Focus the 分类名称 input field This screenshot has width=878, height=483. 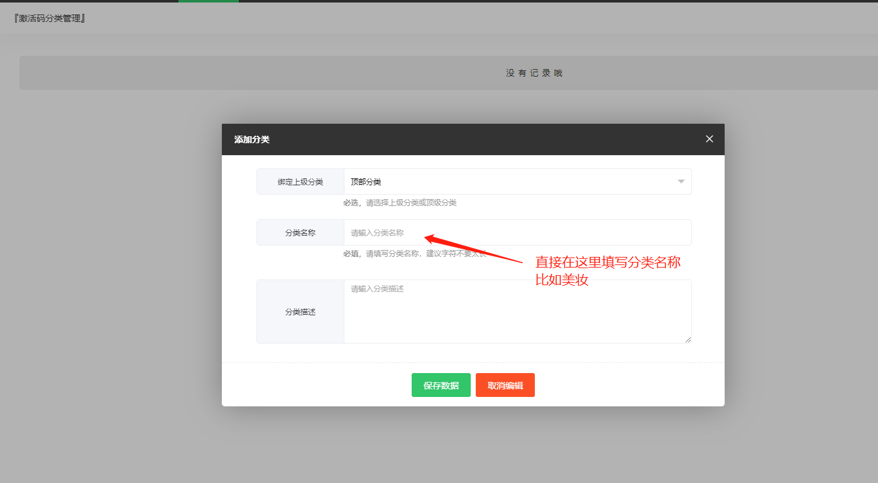tap(517, 232)
